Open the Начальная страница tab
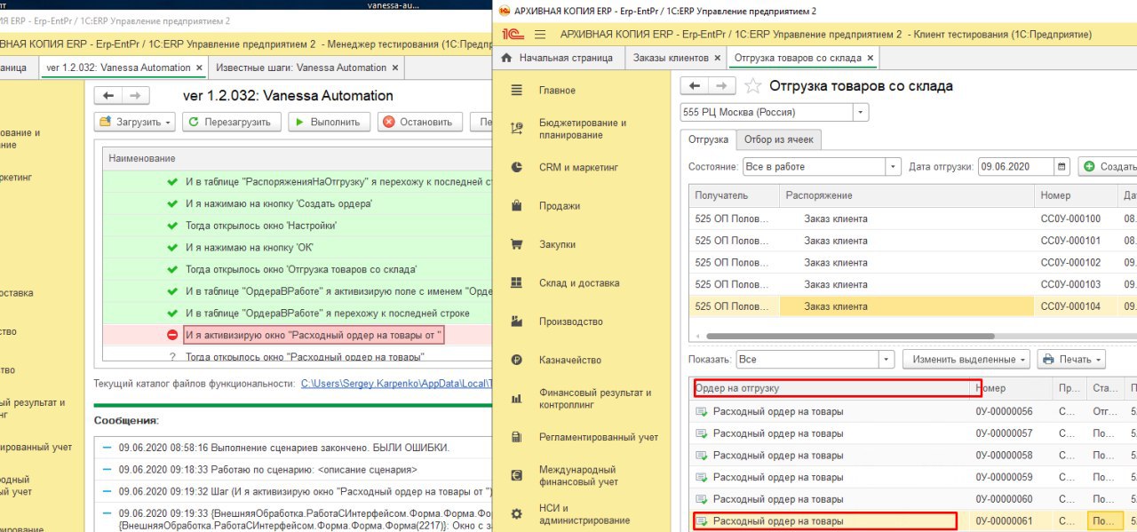This screenshot has height=532, width=1137. click(559, 58)
